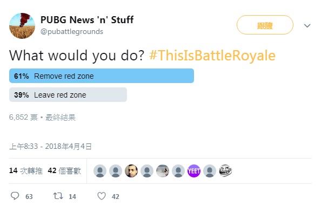Click the 6,852 票 vote count text
This screenshot has width=328, height=213.
pyautogui.click(x=23, y=118)
